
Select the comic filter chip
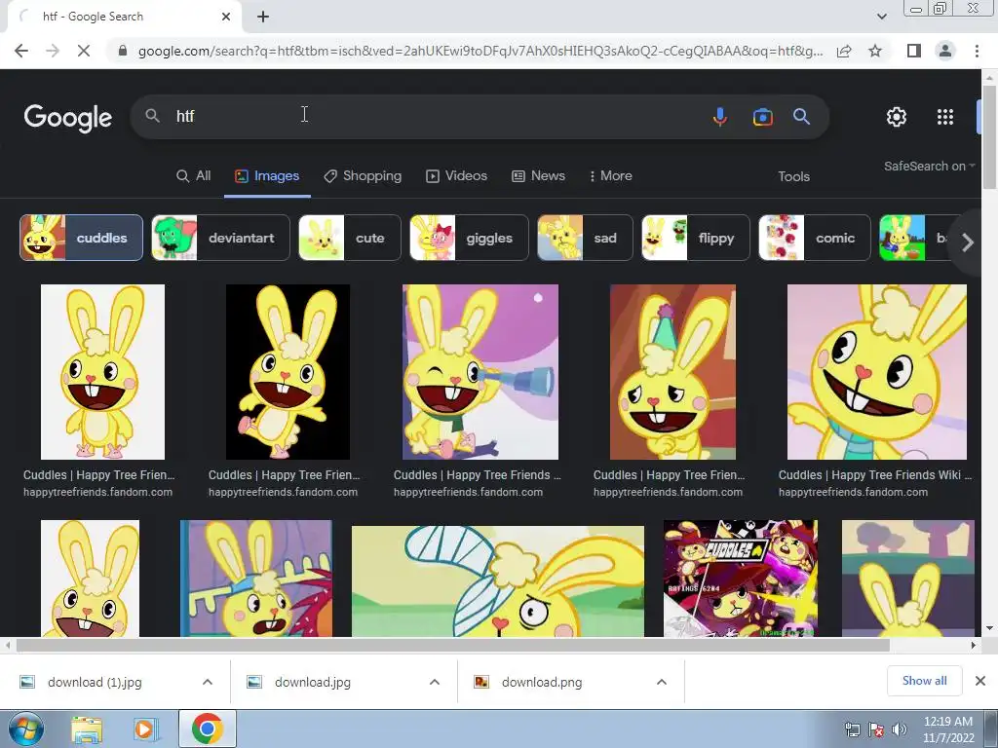(x=815, y=238)
